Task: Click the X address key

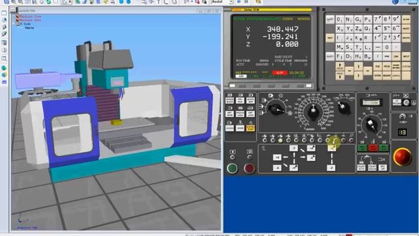Action: pos(340,29)
